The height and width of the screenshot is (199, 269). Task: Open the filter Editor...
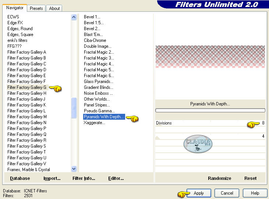(x=116, y=178)
